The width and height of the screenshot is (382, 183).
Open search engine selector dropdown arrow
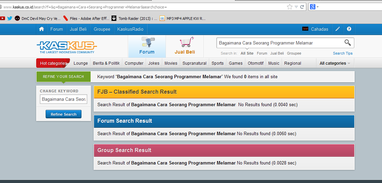[317, 7]
